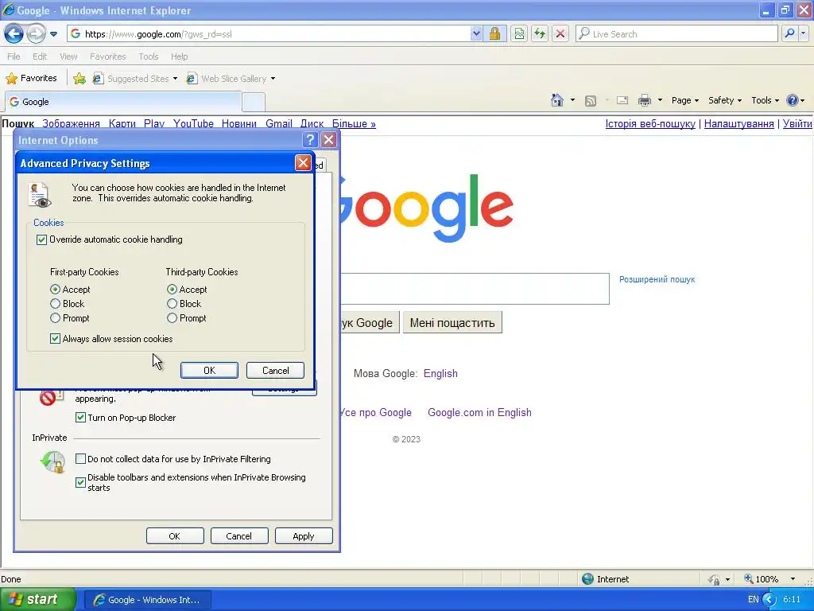
Task: Click the Internet Options help question button
Action: click(x=310, y=139)
